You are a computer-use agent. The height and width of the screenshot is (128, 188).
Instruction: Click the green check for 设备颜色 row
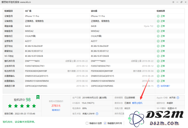158,21
